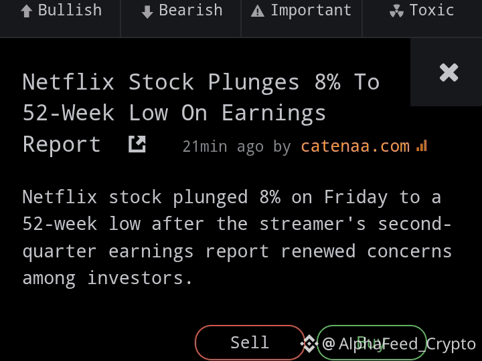Flag the article as Important
The width and height of the screenshot is (482, 361).
(x=301, y=19)
